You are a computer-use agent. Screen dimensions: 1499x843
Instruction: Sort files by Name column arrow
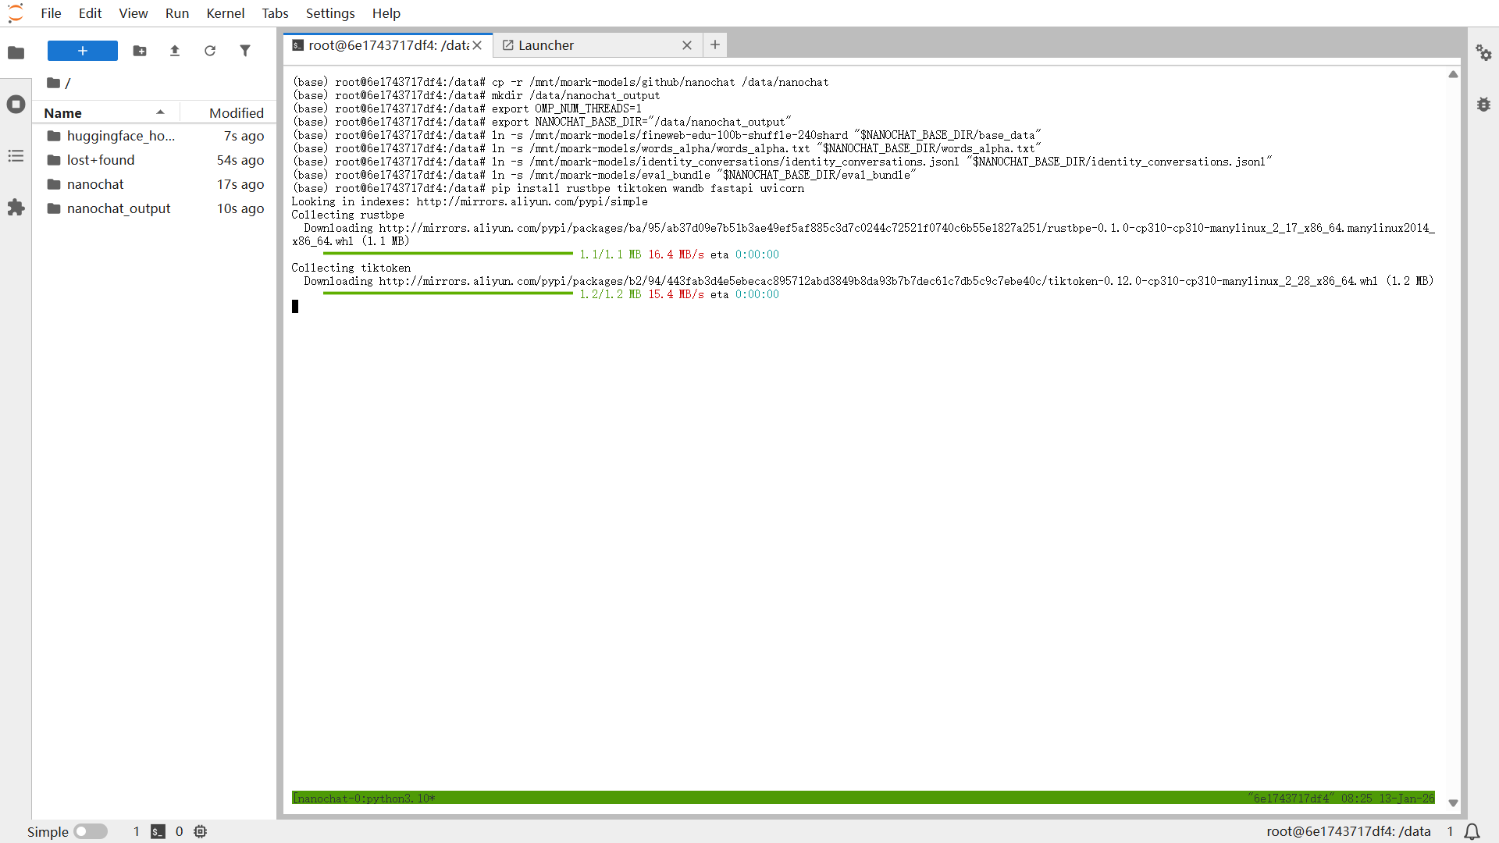(160, 112)
